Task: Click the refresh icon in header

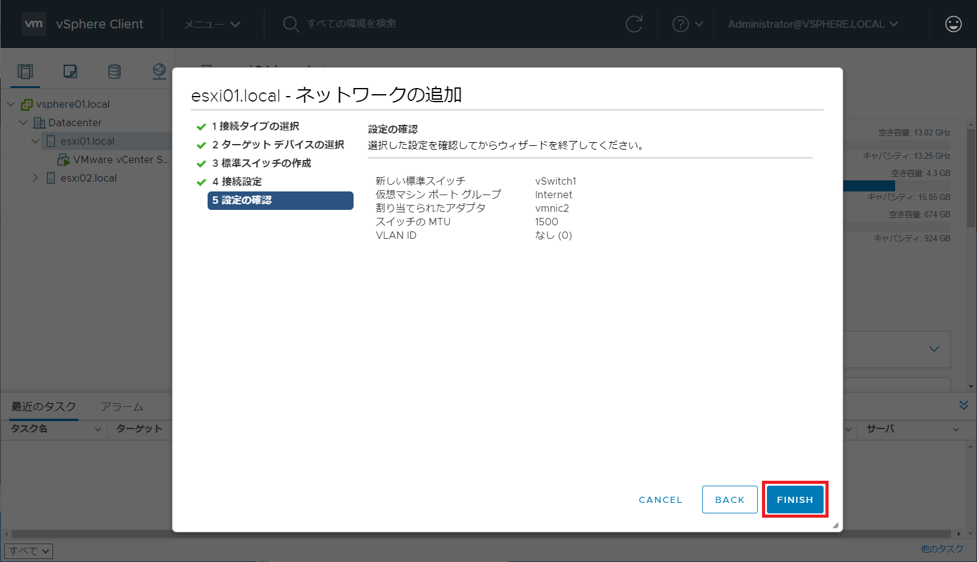Action: coord(634,24)
